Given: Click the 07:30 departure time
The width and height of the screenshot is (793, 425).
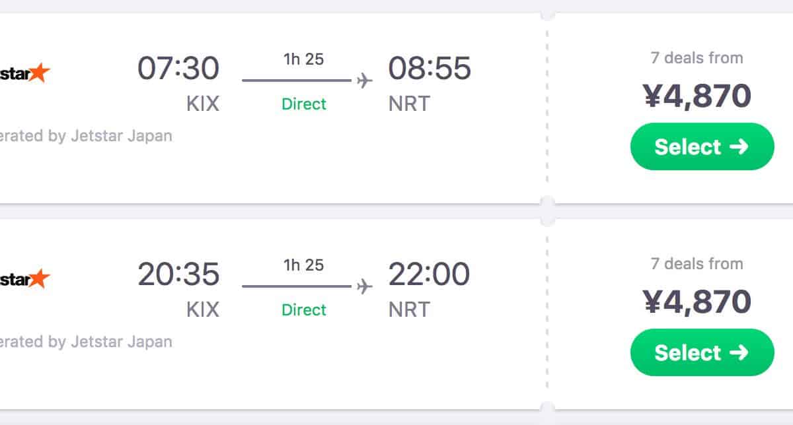Looking at the screenshot, I should coord(178,69).
